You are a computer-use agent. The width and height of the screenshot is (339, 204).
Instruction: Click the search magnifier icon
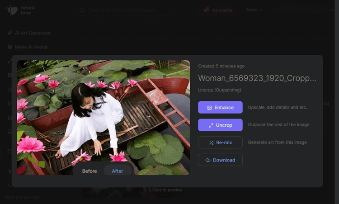pos(82,10)
